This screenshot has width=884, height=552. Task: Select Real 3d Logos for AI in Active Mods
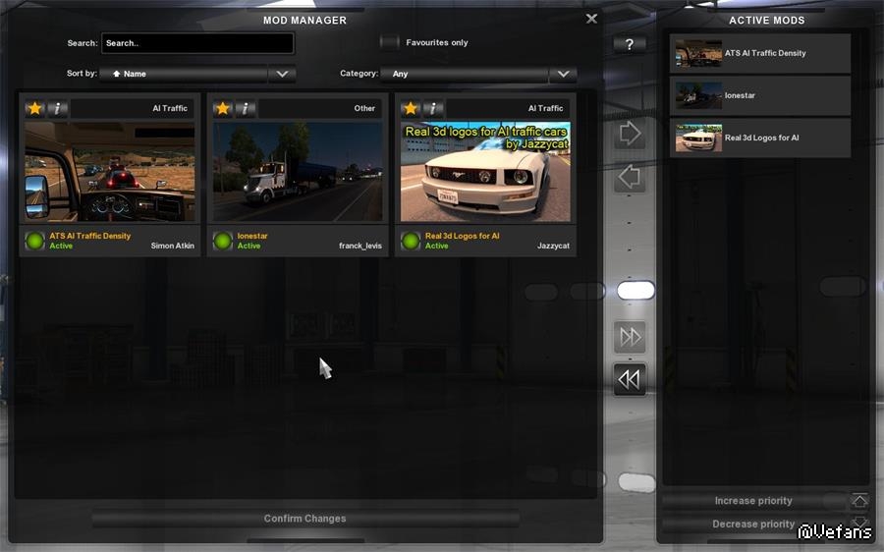click(760, 138)
